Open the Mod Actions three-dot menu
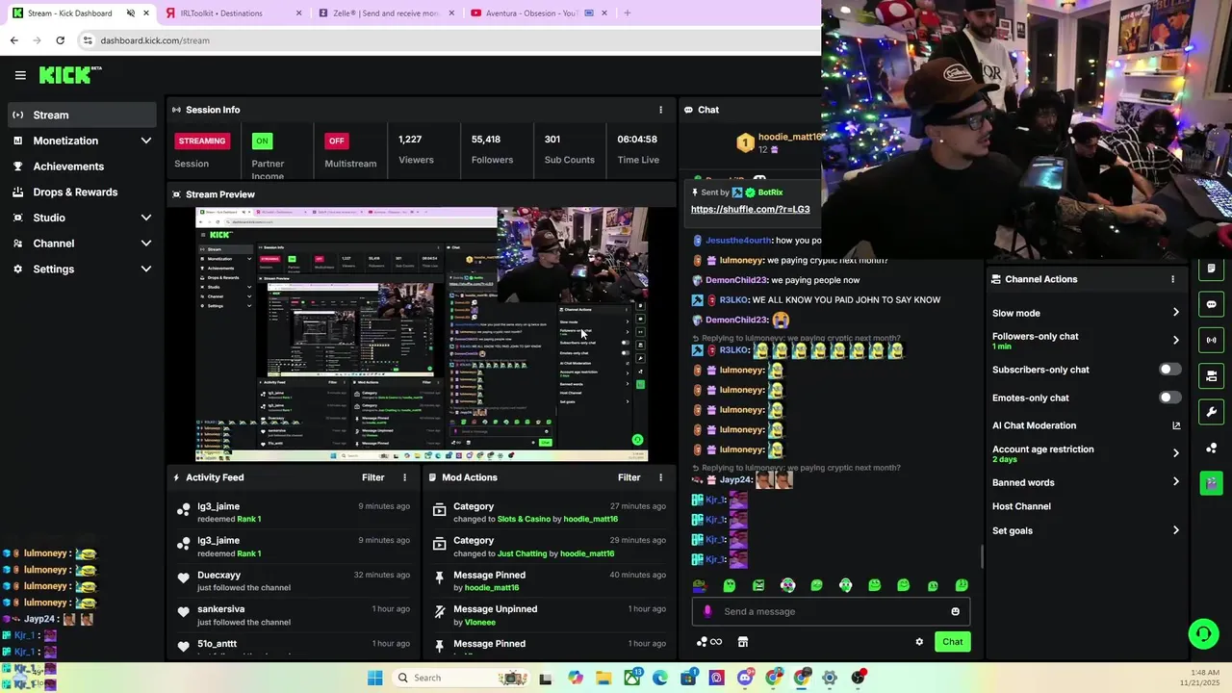1232x693 pixels. tap(660, 477)
